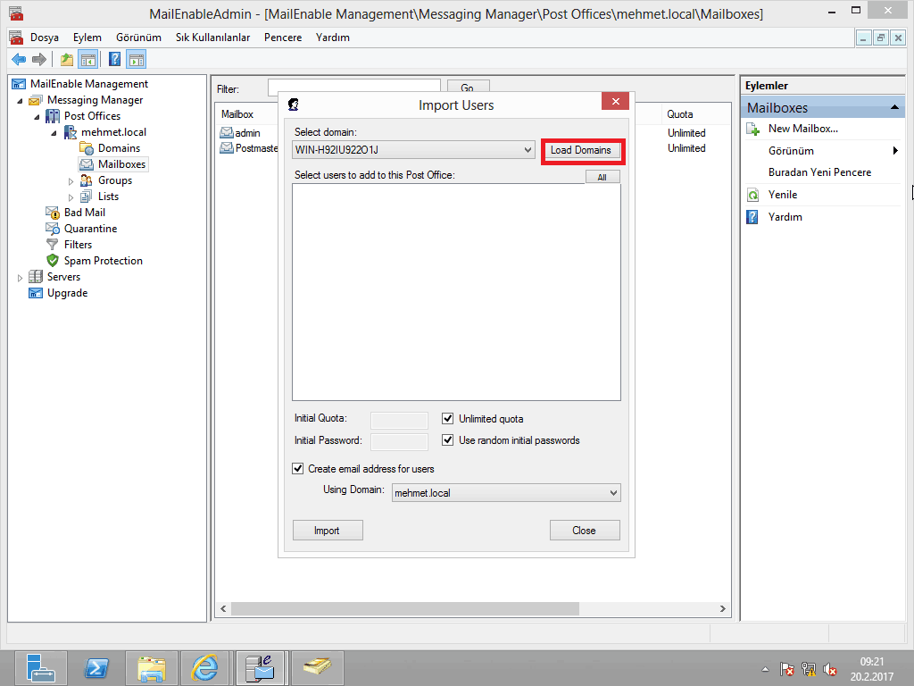Click New Mailbox icon in Eylemler pane
The image size is (914, 686).
[753, 129]
